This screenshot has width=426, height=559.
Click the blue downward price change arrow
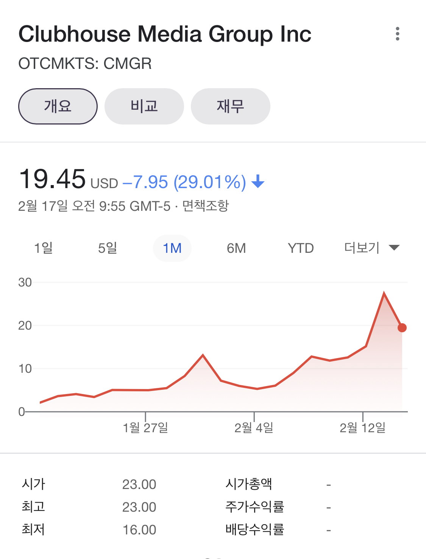[258, 182]
